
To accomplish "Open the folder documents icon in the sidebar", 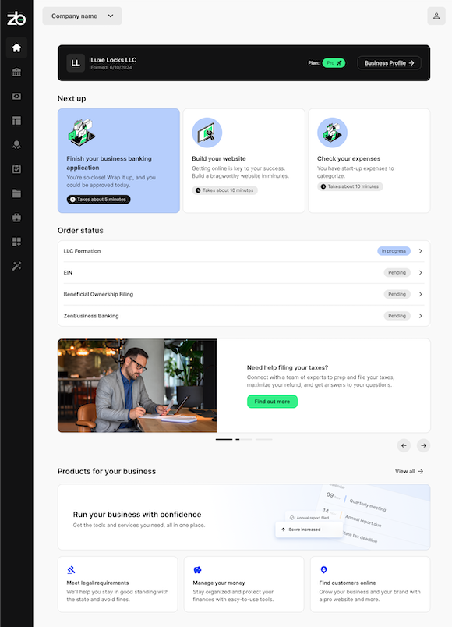I will point(16,193).
